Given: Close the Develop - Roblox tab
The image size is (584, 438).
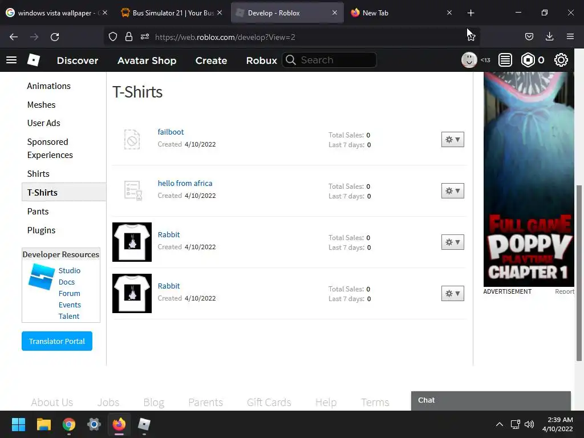Looking at the screenshot, I should pyautogui.click(x=334, y=13).
